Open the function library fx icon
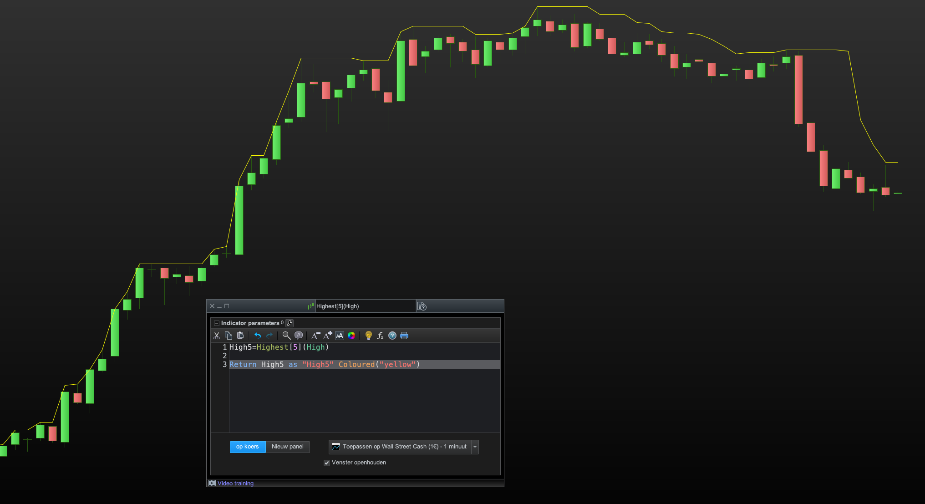The image size is (925, 504). (x=380, y=336)
